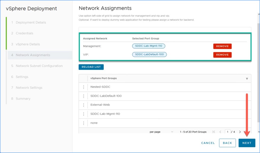Screen dimensions: 260x153
Task: Go to step 5 Network Subnet Configuration
Action: pos(39,66)
